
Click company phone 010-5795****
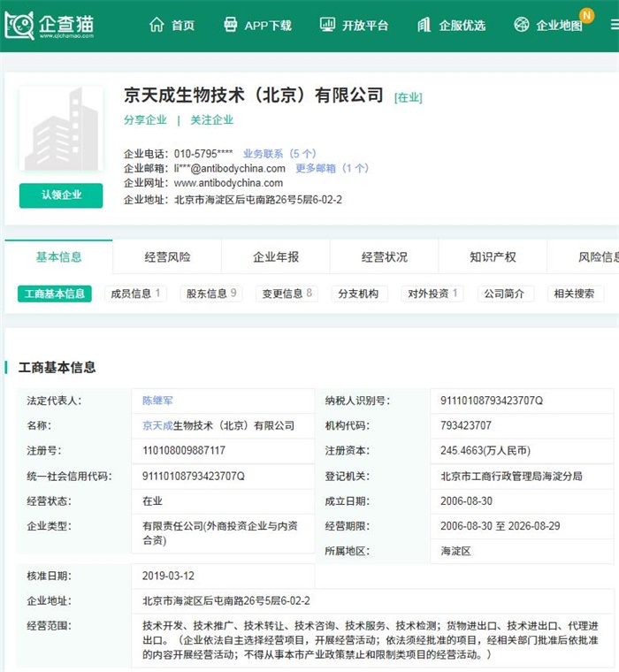click(203, 154)
